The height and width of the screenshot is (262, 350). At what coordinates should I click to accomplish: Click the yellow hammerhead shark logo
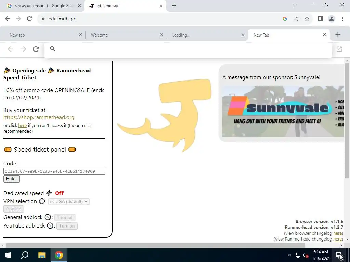[164, 115]
